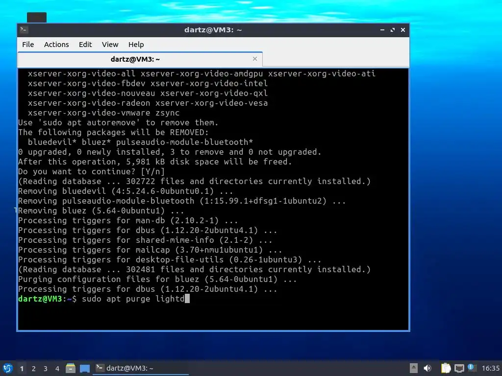Viewport: 502px width, 376px height.
Task: Click the 'Purging configuration files for bluez' line
Action: click(157, 280)
